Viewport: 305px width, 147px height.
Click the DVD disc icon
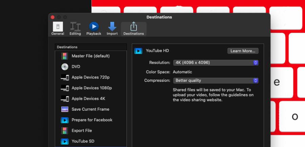pos(65,67)
